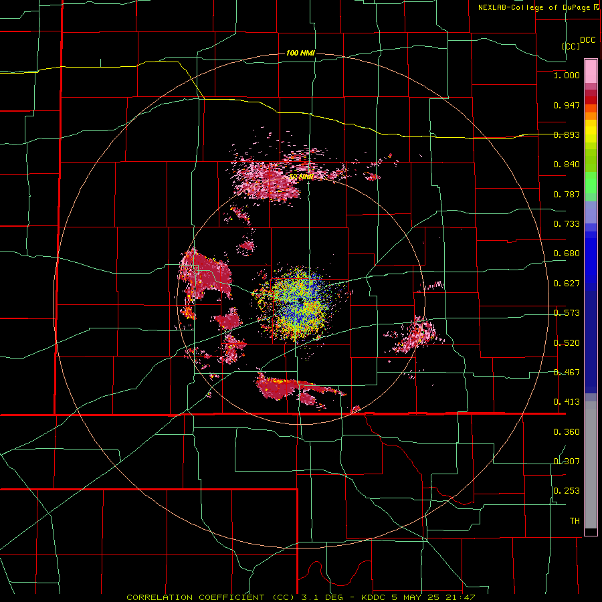Click the DCC product label
The width and height of the screenshot is (602, 602).
click(x=587, y=40)
